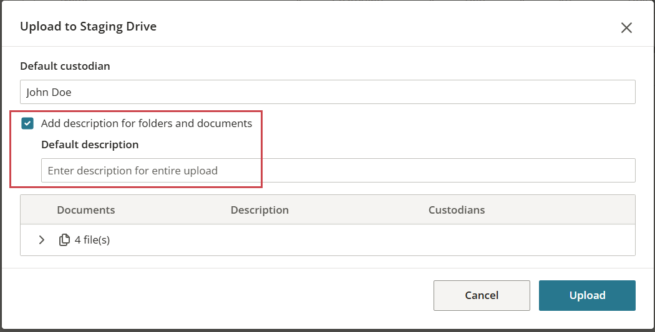Start the upload with the Upload button
This screenshot has width=655, height=332.
[587, 295]
